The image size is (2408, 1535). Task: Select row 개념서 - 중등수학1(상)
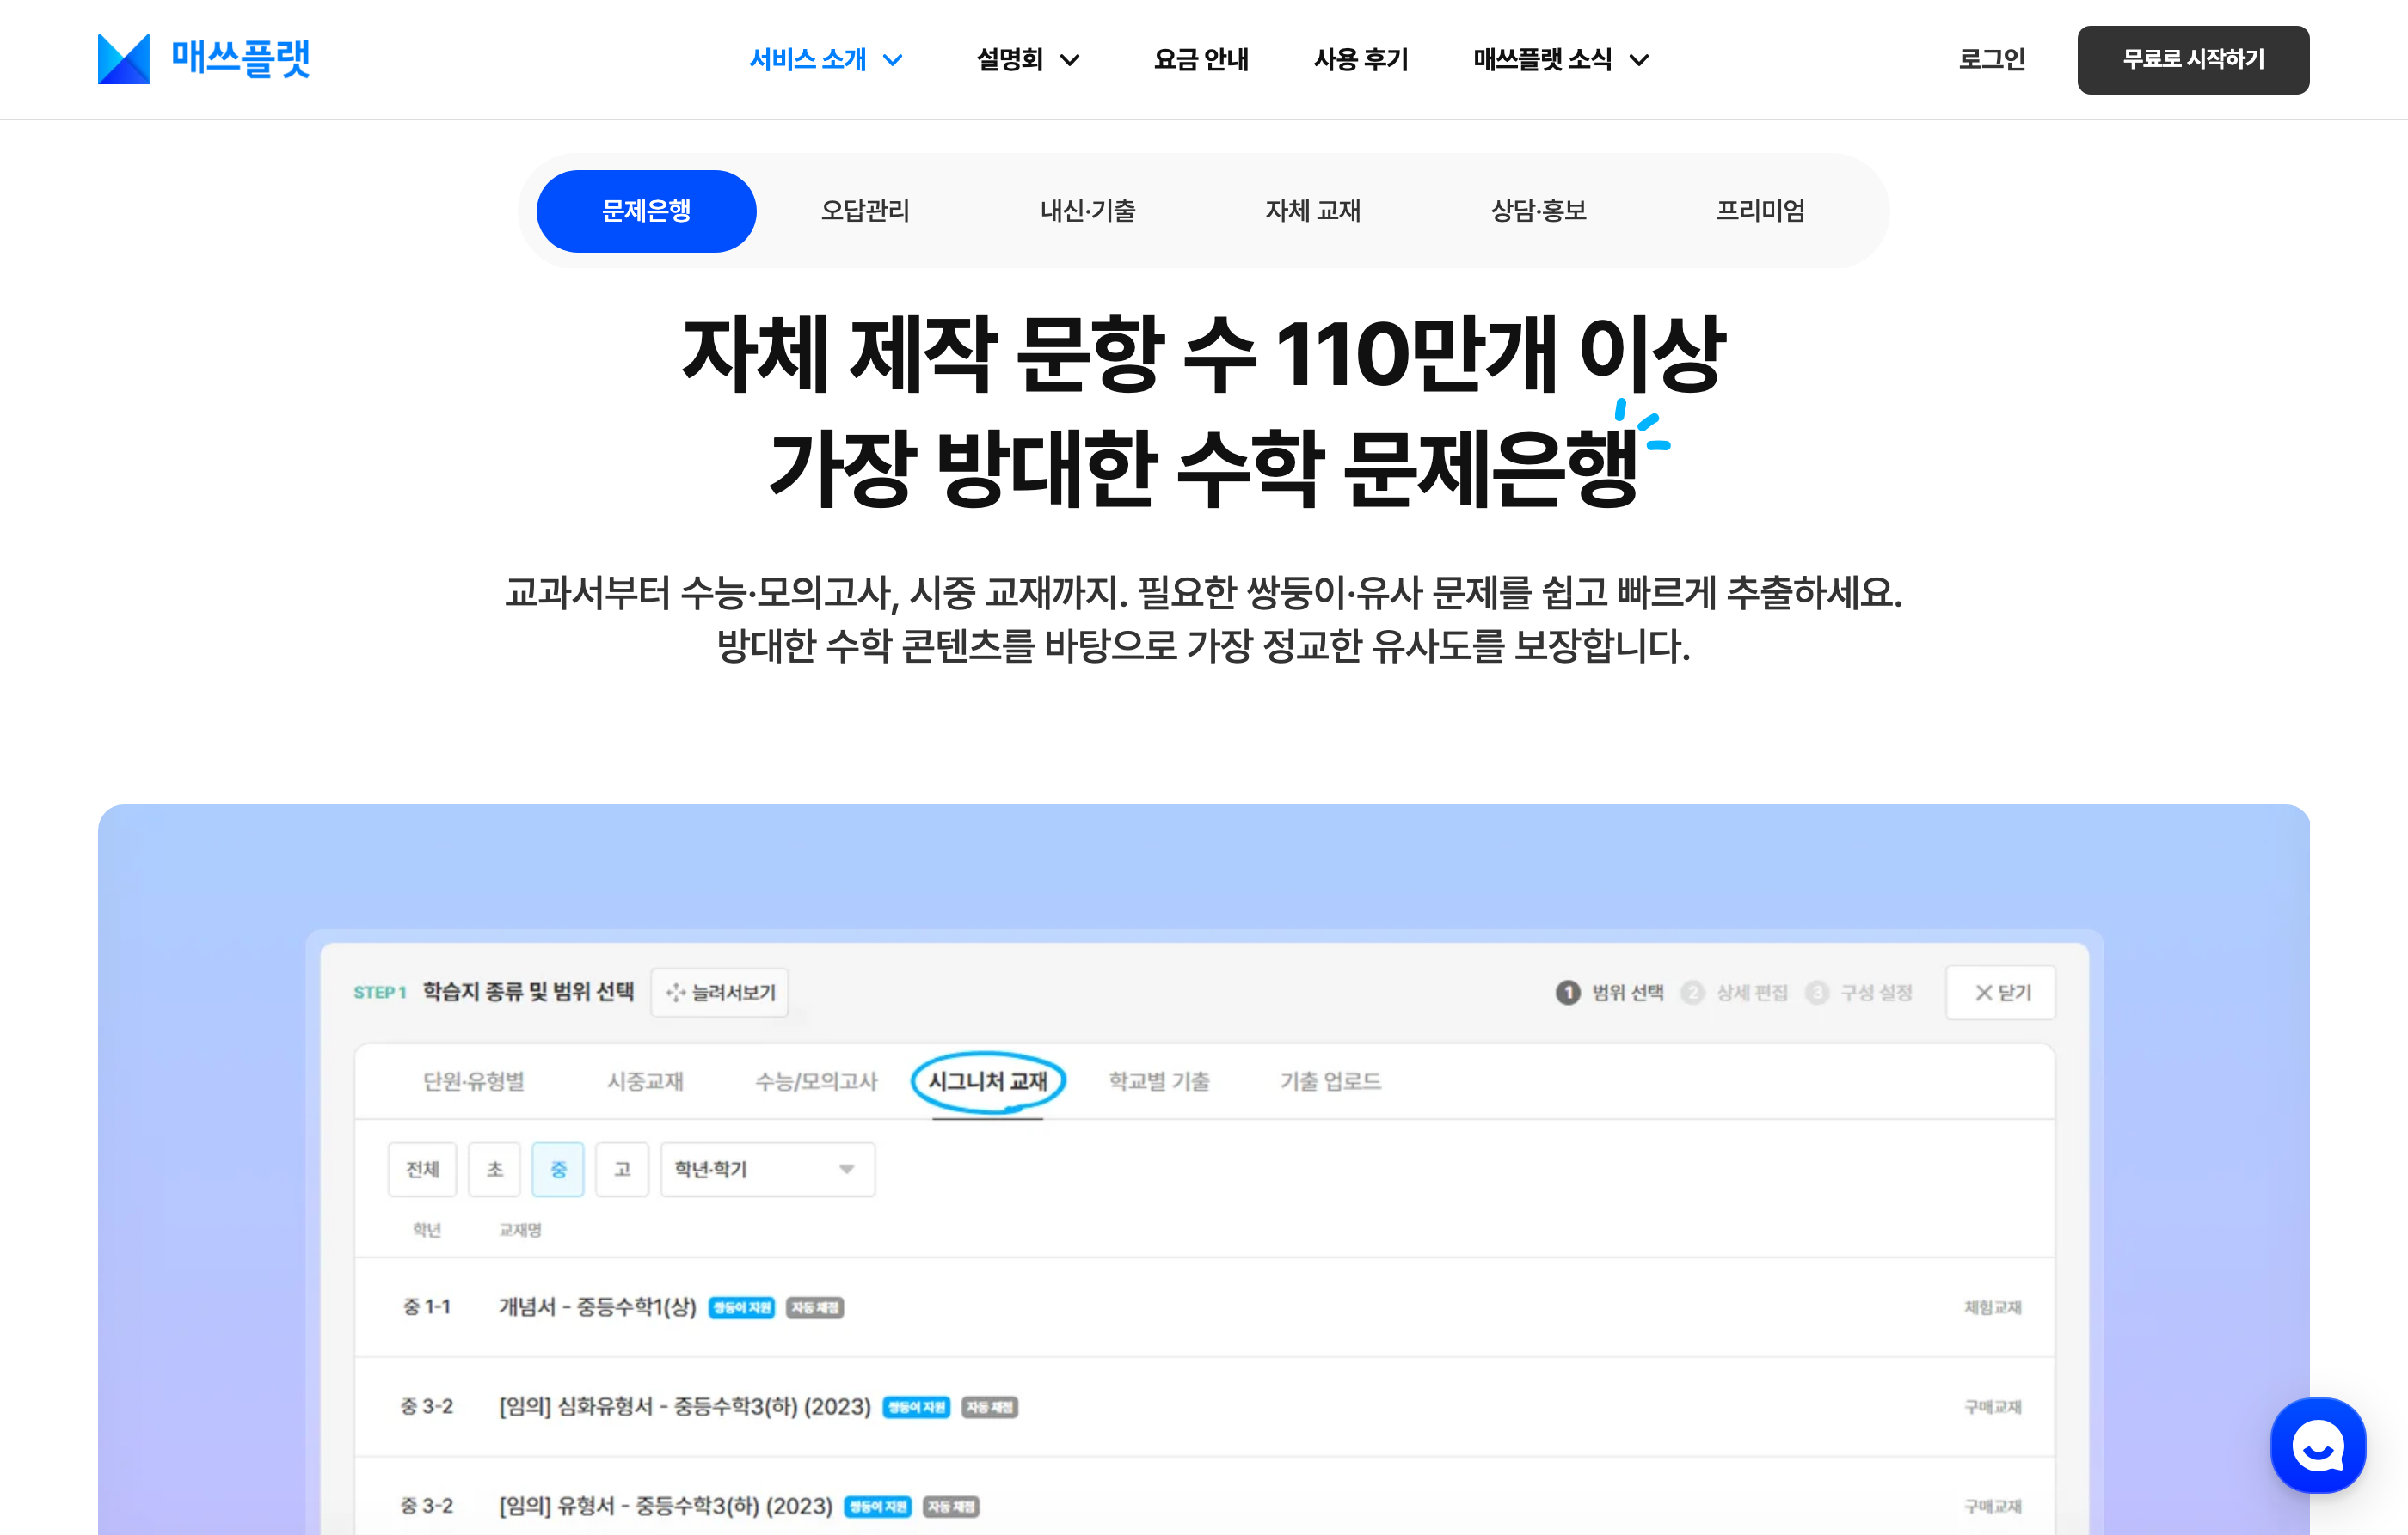coord(1204,1307)
